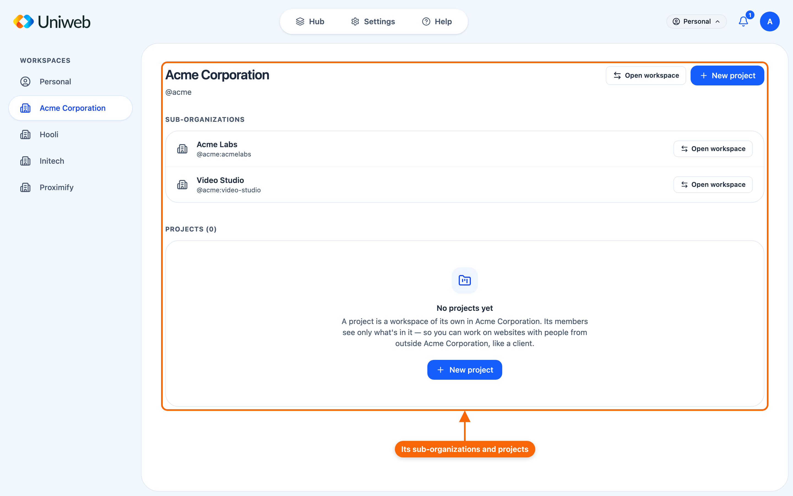Select the Hooli workspace
793x496 pixels.
[x=70, y=134]
